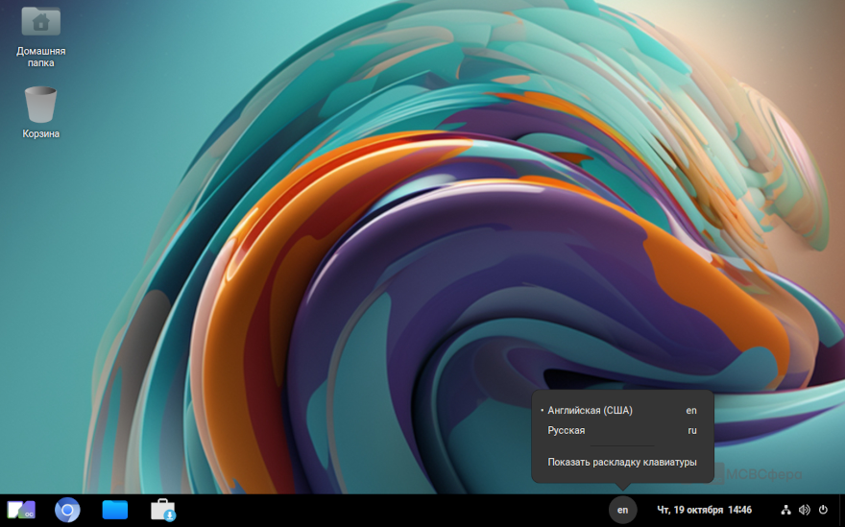Click the bullet marker beside Английская (США)
The height and width of the screenshot is (527, 845).
click(542, 410)
